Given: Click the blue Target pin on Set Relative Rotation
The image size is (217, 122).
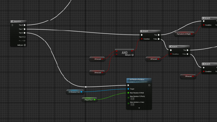Looking at the screenshot, I should tap(128, 89).
